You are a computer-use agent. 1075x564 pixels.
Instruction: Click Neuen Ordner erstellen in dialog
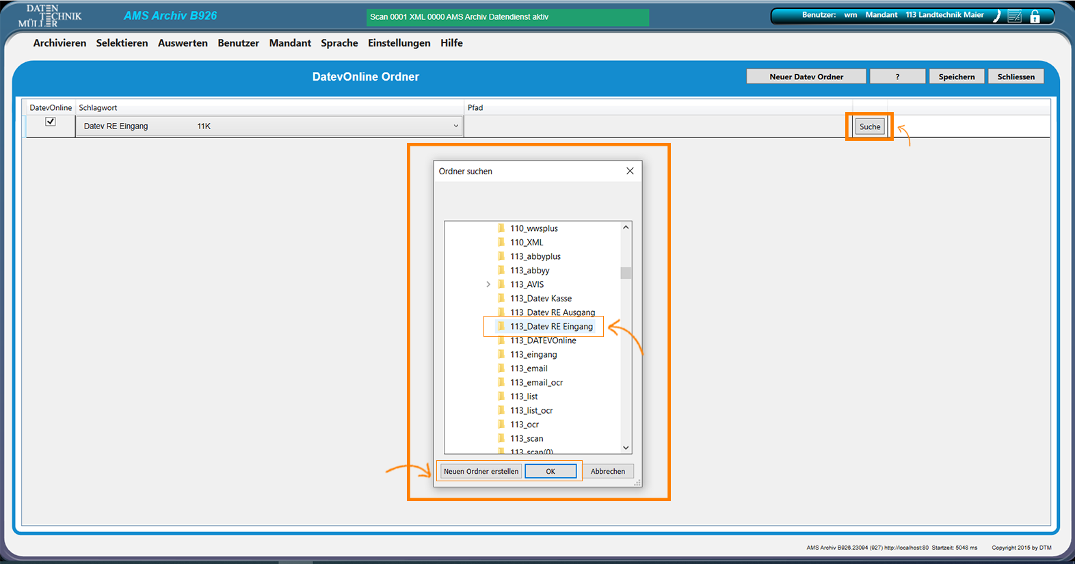tap(481, 471)
